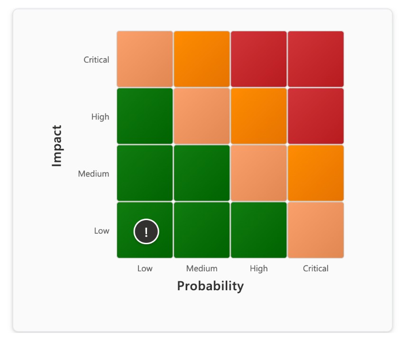Select the Critical impact, Low probability cell
Screen dimensions: 403x341
click(145, 59)
